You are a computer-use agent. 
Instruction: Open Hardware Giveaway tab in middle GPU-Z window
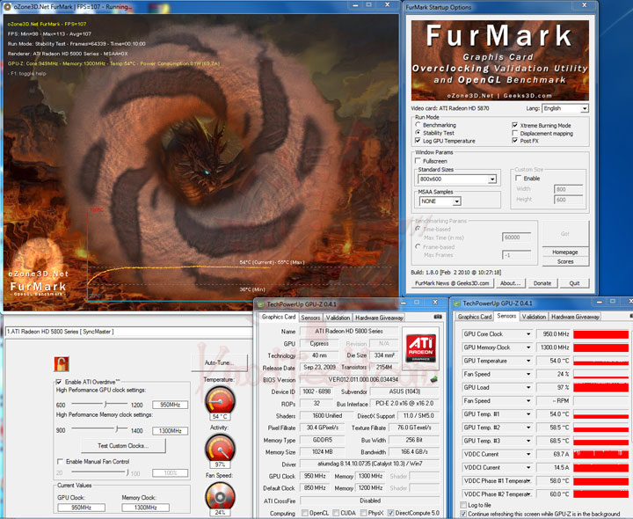point(379,318)
